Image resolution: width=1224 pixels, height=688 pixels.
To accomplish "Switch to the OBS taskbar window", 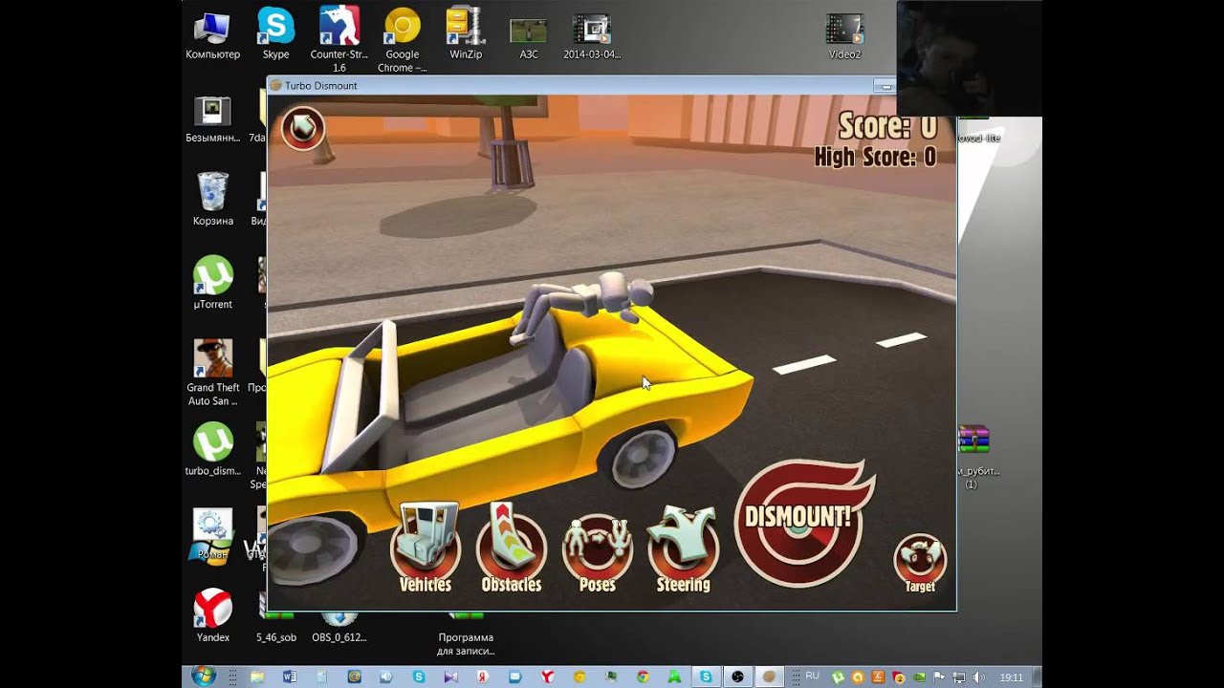I will tap(738, 677).
